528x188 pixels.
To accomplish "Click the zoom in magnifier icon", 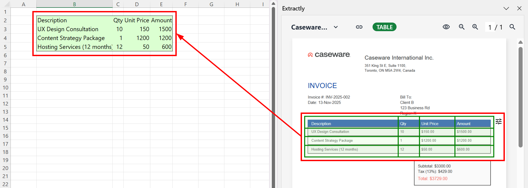I will coord(475,27).
